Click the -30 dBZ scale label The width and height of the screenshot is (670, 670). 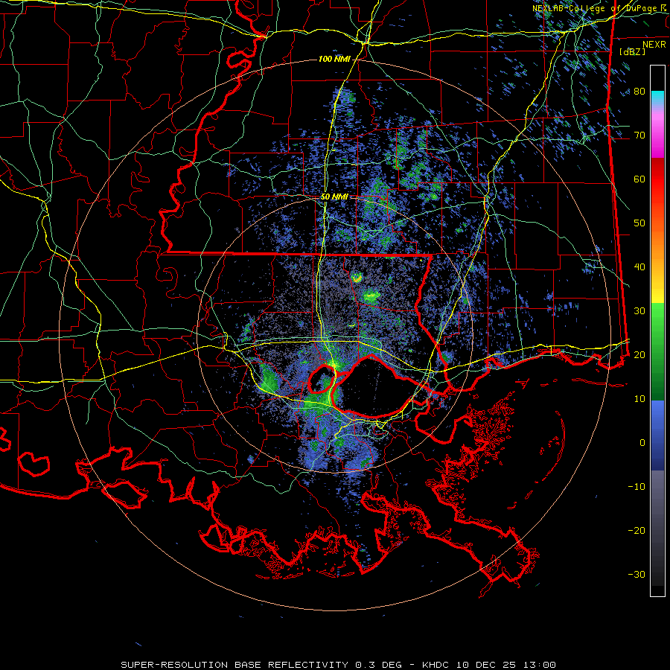click(x=636, y=575)
